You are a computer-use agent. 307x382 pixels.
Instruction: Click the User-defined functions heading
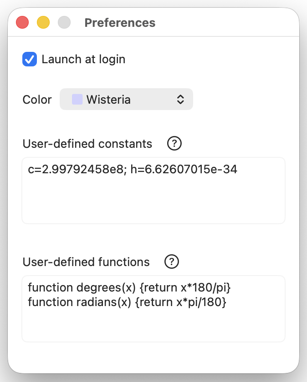point(86,262)
